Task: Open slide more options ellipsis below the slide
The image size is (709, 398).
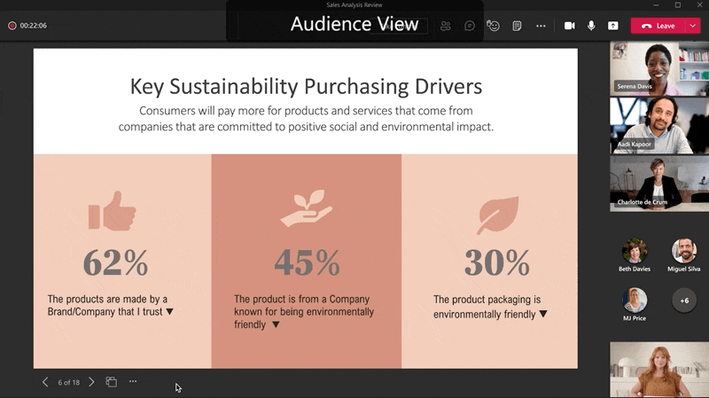Action: click(133, 382)
